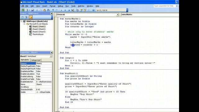
Task: Select the VBAProject (Book2.xls) tree label
Action: point(37,21)
